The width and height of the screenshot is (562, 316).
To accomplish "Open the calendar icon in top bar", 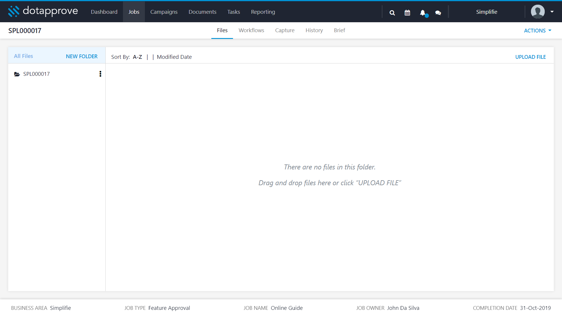I will [407, 13].
